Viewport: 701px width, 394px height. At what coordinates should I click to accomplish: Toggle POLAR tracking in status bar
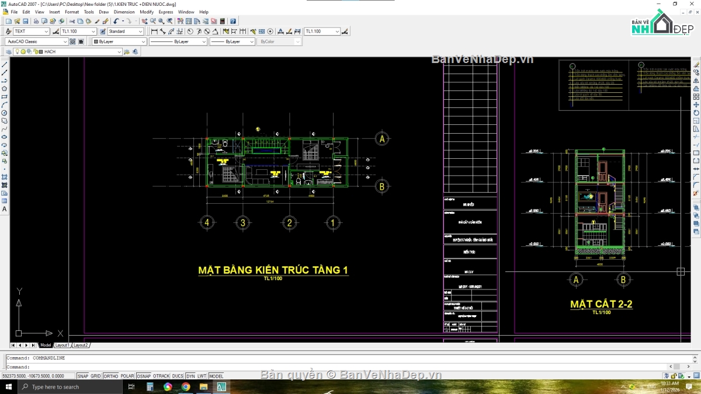point(127,376)
